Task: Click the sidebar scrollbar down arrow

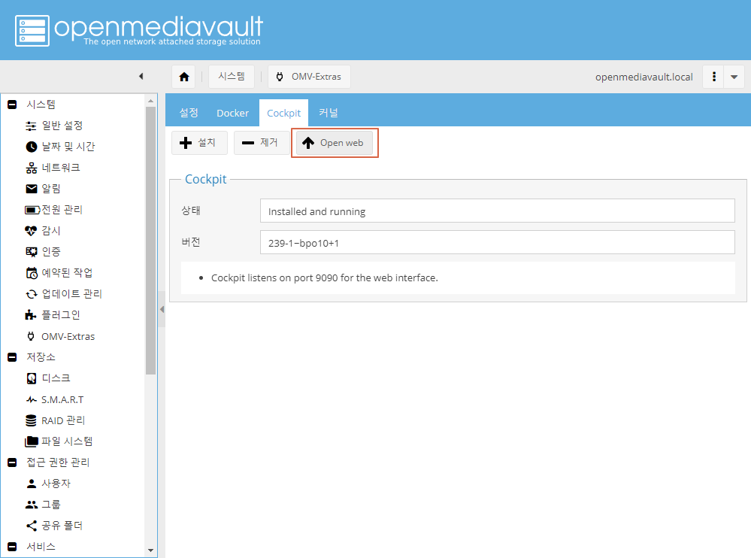Action: (x=150, y=550)
